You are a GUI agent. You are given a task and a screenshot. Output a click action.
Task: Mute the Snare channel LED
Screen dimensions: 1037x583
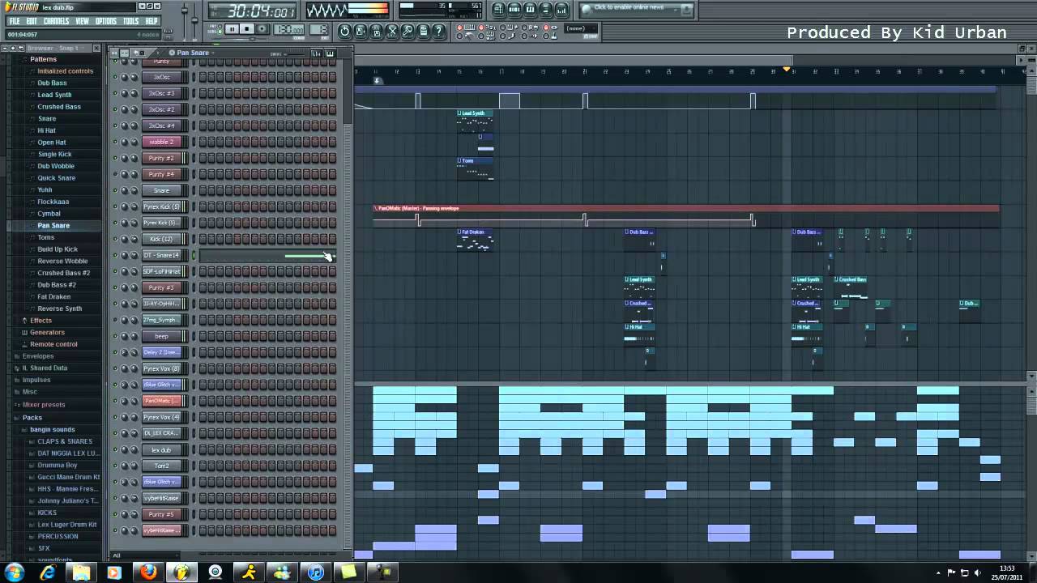(115, 190)
